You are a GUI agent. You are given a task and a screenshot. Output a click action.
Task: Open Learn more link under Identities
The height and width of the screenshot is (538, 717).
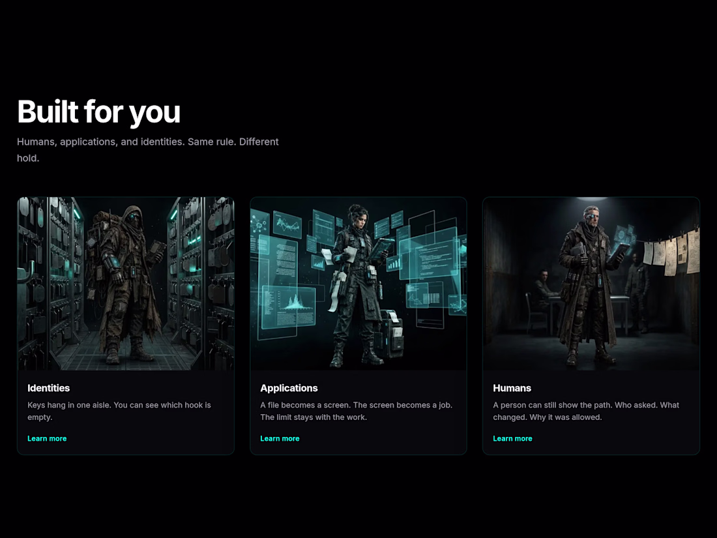(47, 438)
